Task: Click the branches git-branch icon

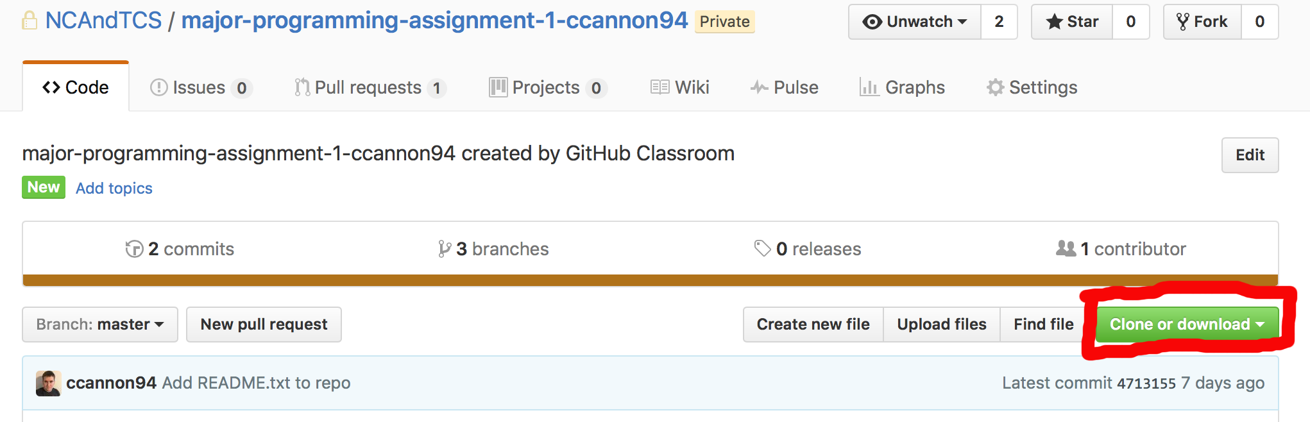Action: (444, 249)
